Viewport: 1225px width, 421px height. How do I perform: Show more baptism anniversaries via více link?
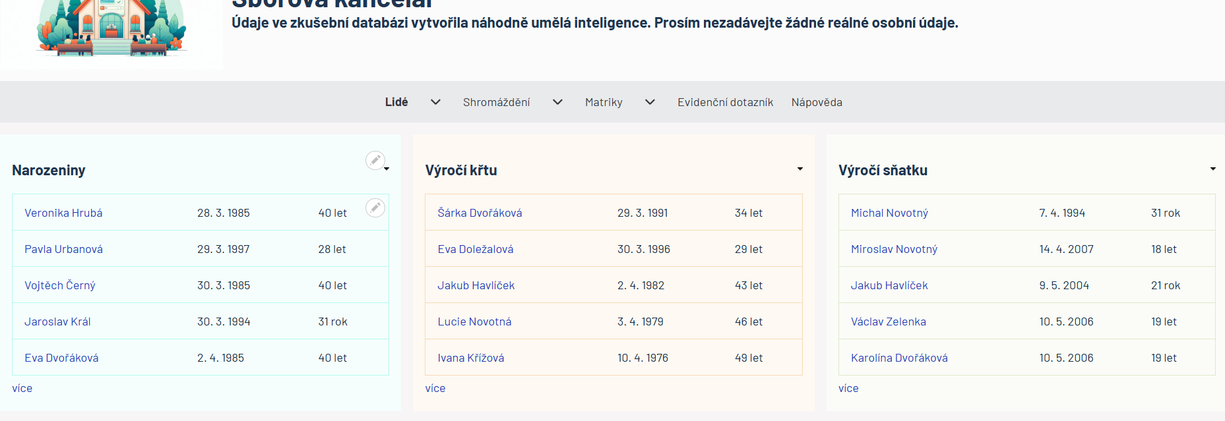tap(435, 388)
